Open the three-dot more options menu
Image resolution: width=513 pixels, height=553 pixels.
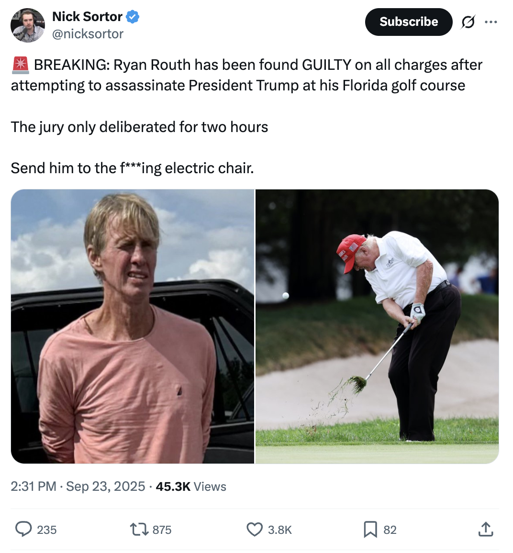(x=491, y=22)
